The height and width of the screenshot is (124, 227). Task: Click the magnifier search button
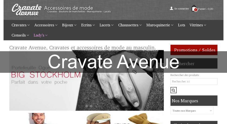(x=173, y=90)
